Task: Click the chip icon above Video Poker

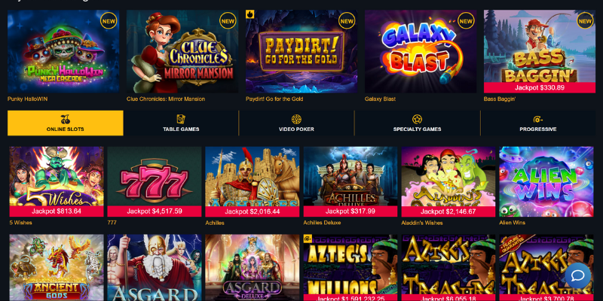Action: pos(296,119)
